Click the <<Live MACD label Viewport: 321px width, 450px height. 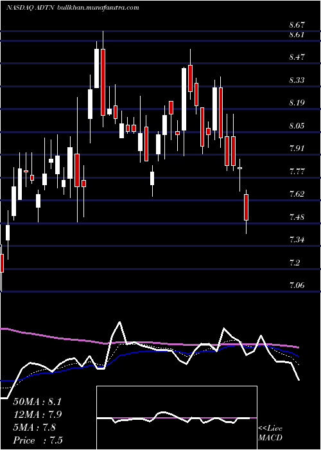pyautogui.click(x=270, y=433)
